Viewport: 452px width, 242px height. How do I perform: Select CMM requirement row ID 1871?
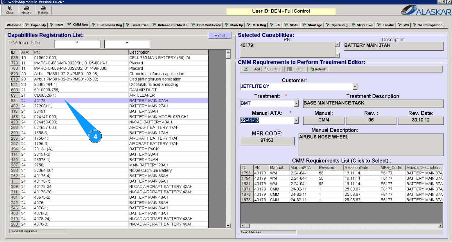[x=323, y=189]
